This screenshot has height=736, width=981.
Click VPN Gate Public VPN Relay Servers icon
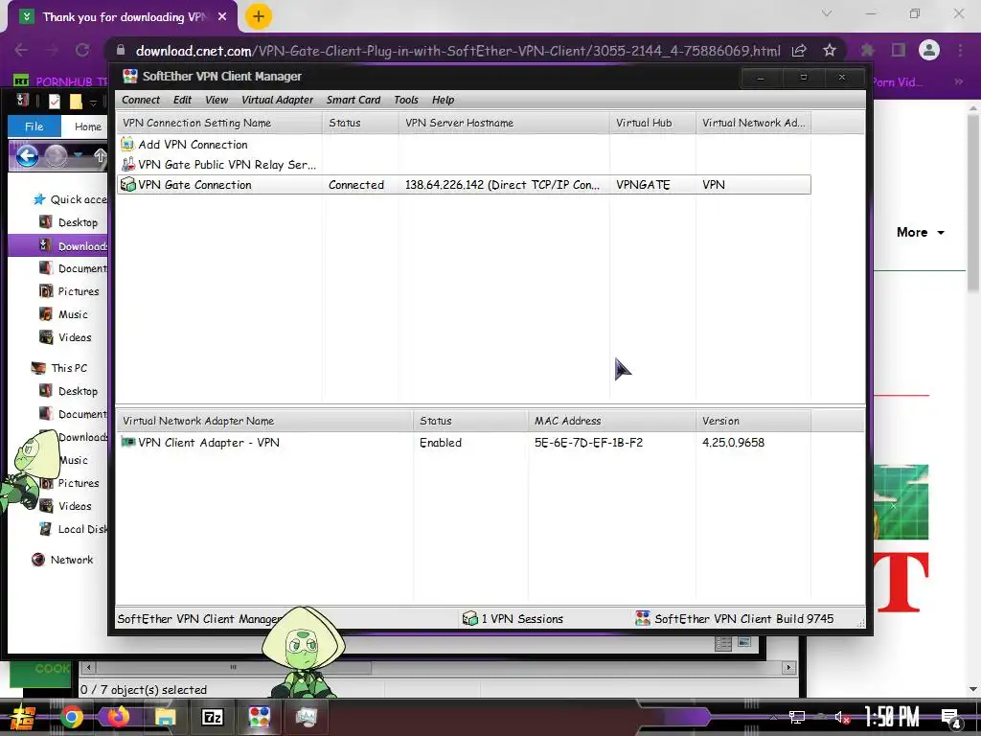pos(127,164)
